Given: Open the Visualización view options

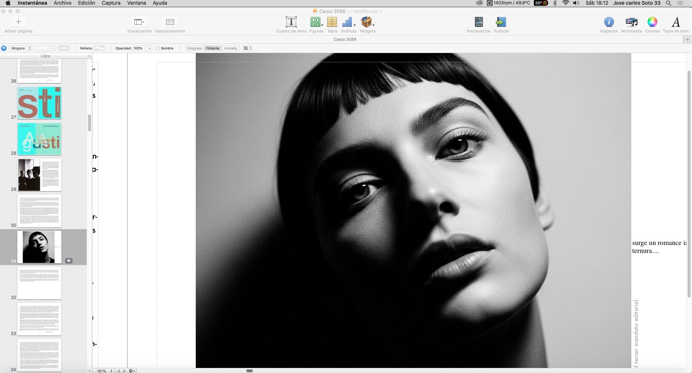Looking at the screenshot, I should tap(139, 22).
